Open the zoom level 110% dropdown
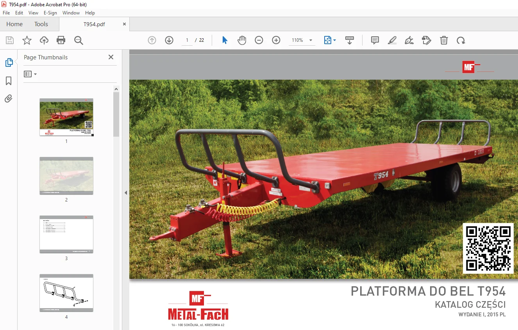Image resolution: width=518 pixels, height=330 pixels. pyautogui.click(x=302, y=40)
